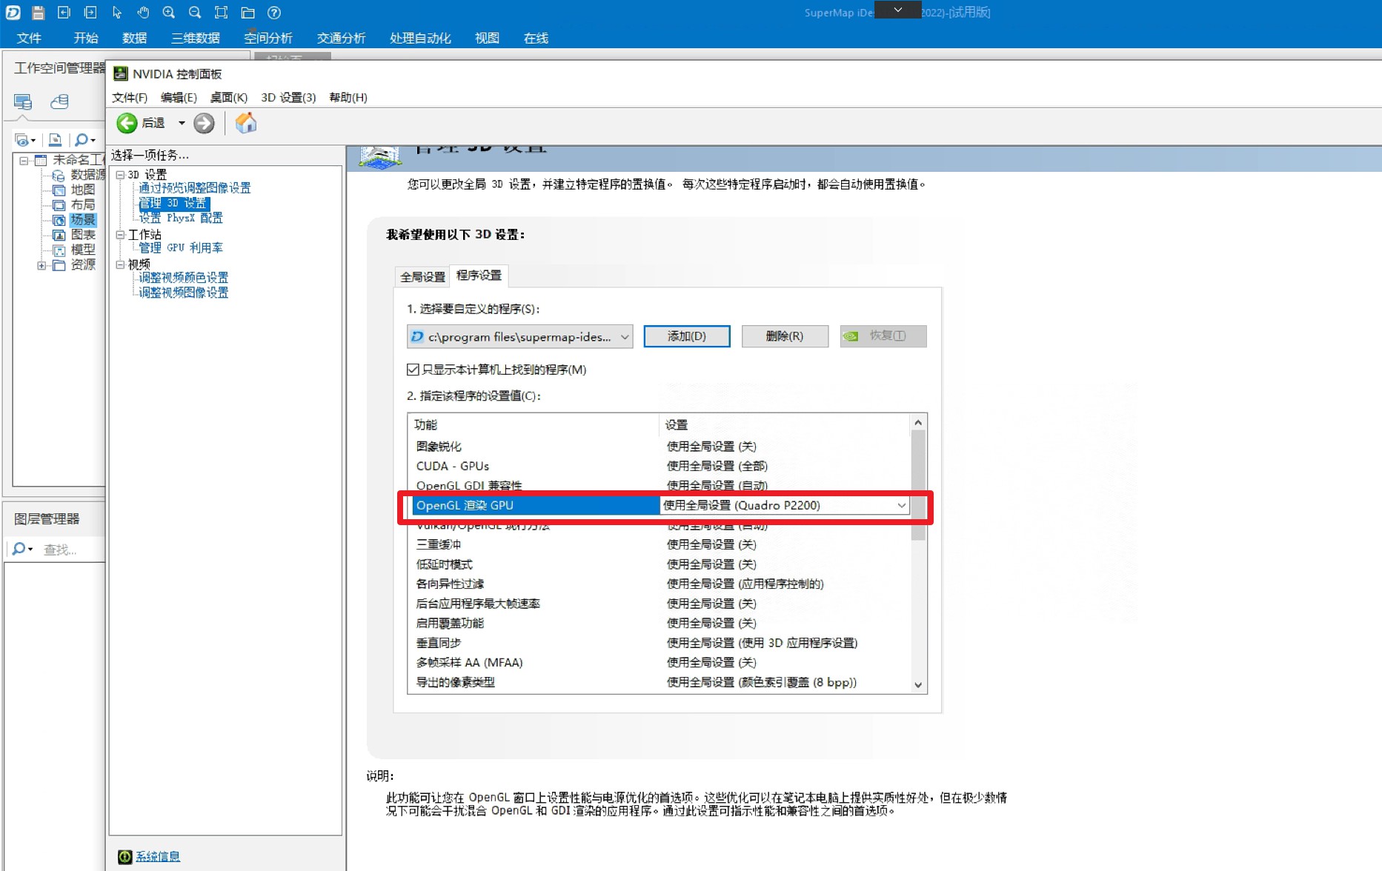The width and height of the screenshot is (1382, 871).
Task: Open the SuperMap title bar dropdown chevron
Action: point(897,10)
